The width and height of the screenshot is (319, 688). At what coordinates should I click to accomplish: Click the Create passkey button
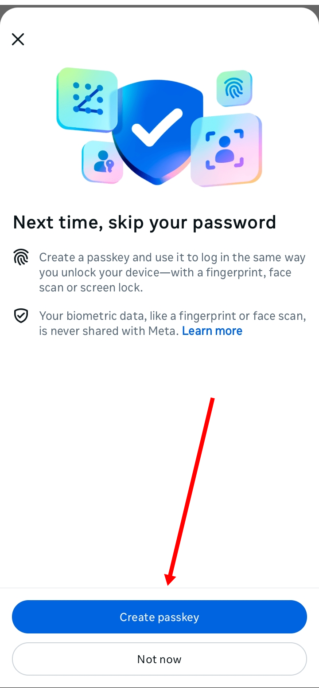coord(159,617)
